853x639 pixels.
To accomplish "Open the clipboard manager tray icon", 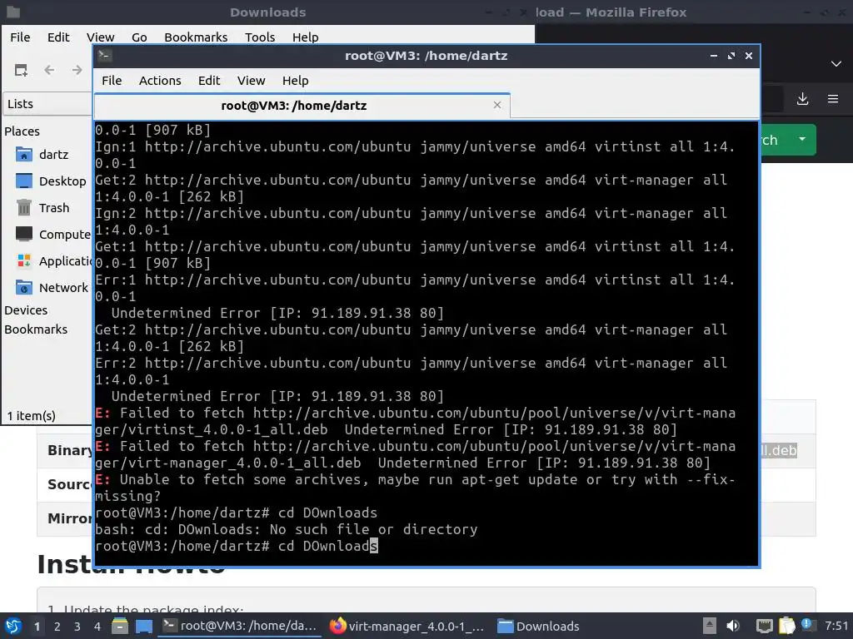I will pos(786,626).
